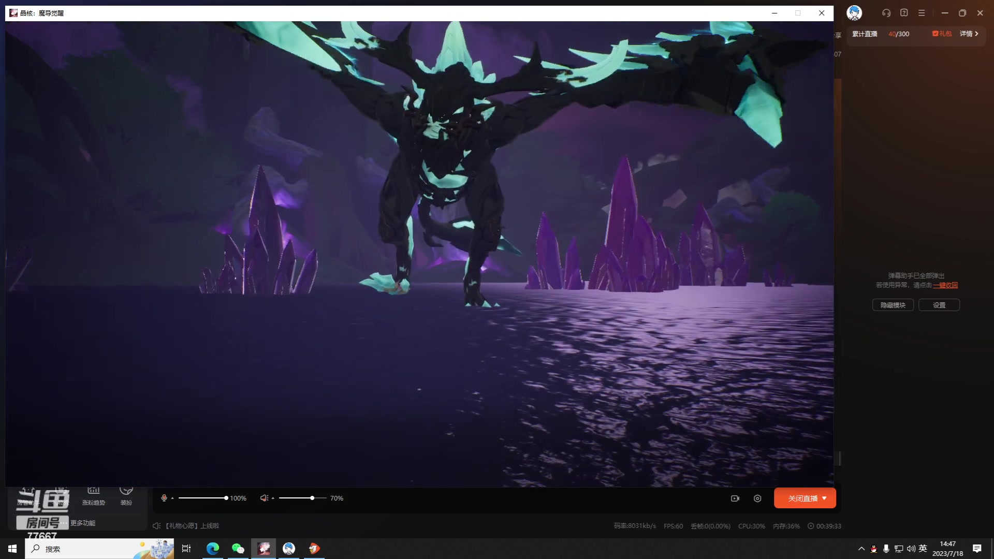
Task: Open Task View on the taskbar
Action: (x=186, y=549)
